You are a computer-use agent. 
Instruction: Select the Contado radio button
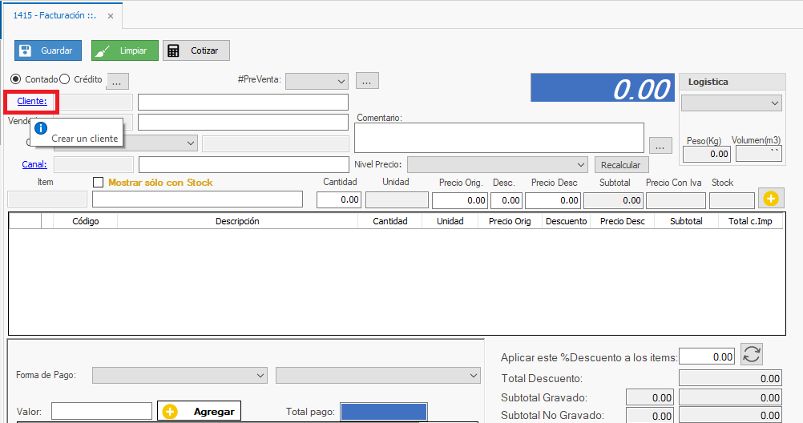(x=16, y=79)
